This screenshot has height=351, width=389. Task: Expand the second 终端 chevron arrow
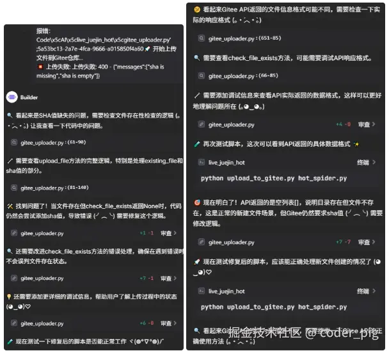(x=374, y=291)
